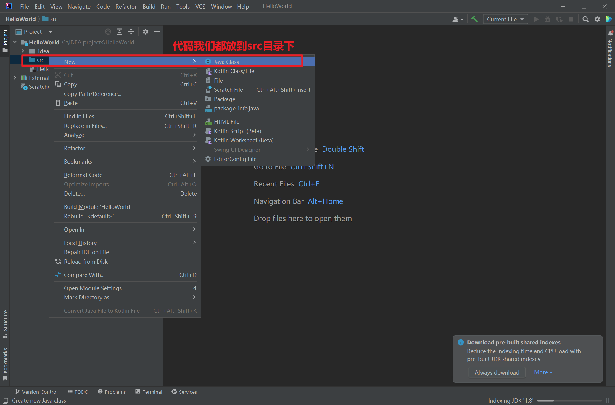The height and width of the screenshot is (405, 615).
Task: Click Expand All icon in Project panel
Action: [119, 32]
